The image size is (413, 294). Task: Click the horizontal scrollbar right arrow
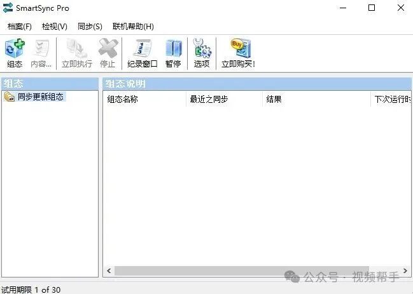405,271
